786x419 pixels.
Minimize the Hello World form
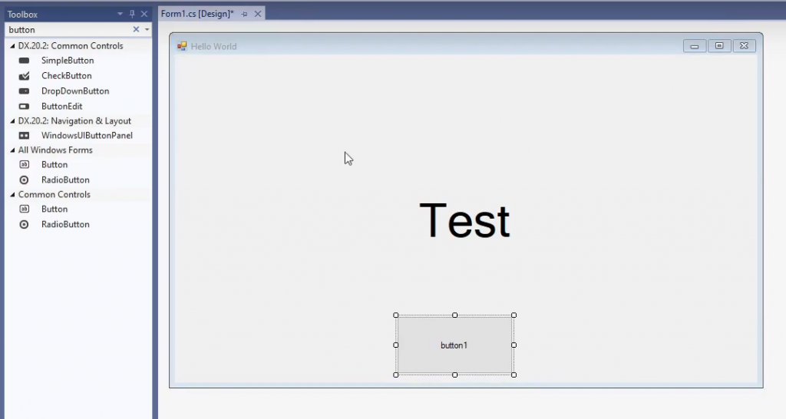click(694, 46)
